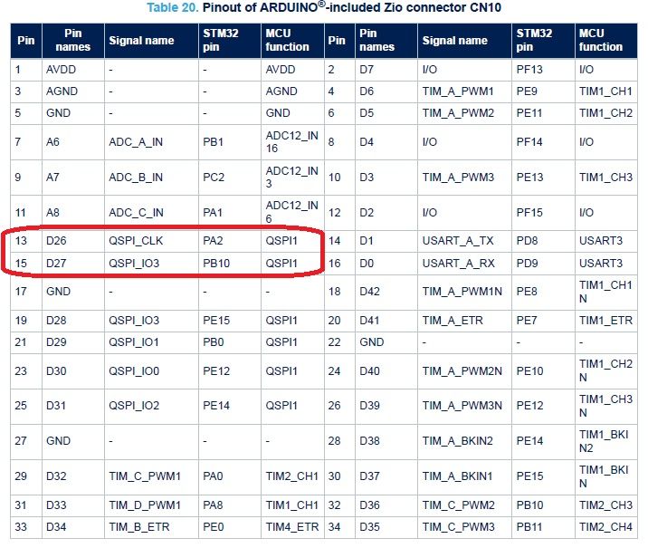Click the 'TIM2_CH4' MCU function cell
Screen dimensions: 648x548
click(x=605, y=527)
